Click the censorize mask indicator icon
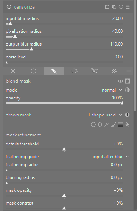The width and height of the screenshot is (137, 211). point(107,7)
